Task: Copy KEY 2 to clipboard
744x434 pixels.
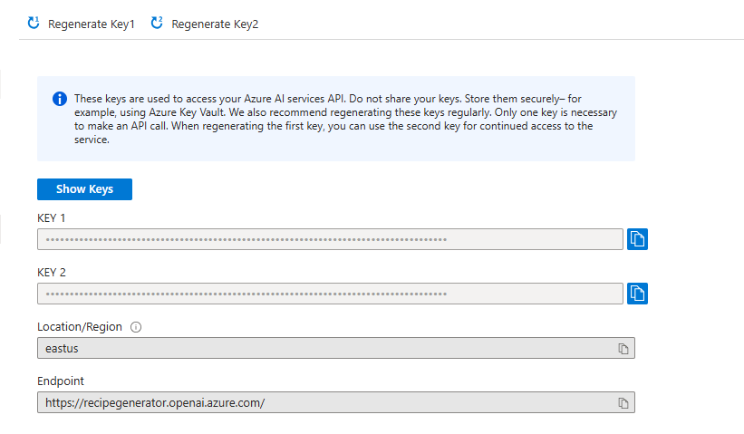Action: (x=637, y=294)
